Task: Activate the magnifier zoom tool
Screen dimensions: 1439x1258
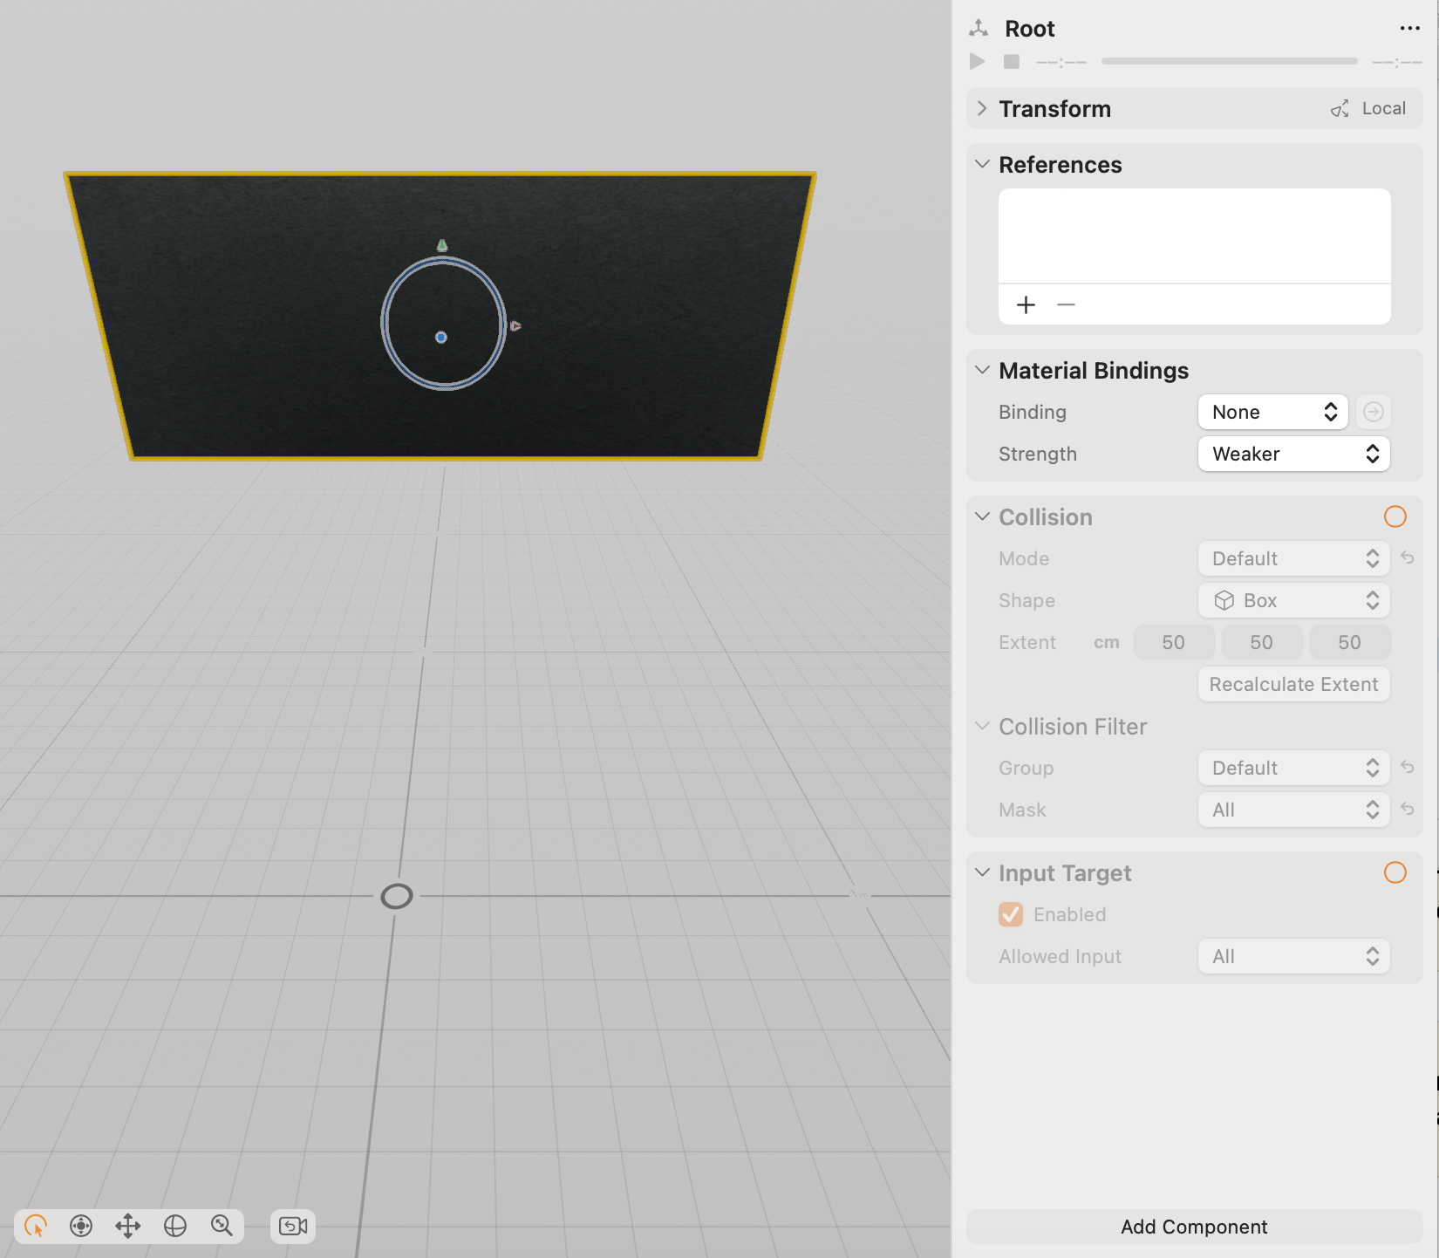Action: tap(222, 1226)
